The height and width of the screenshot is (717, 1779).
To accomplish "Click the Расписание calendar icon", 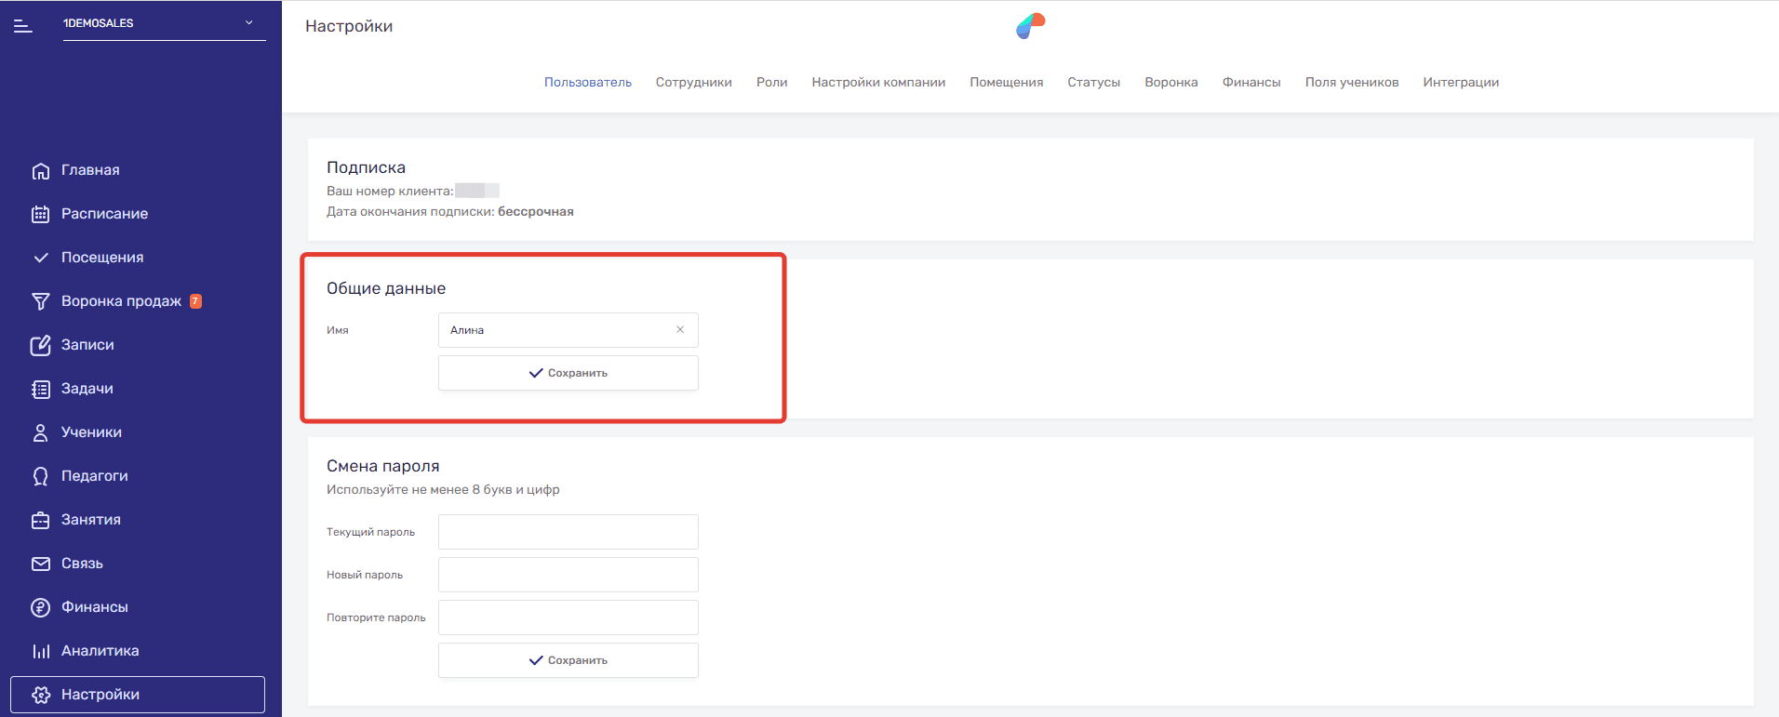I will 40,214.
